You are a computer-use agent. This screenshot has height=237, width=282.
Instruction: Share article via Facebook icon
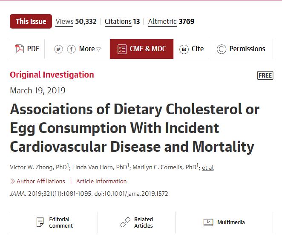click(x=71, y=49)
